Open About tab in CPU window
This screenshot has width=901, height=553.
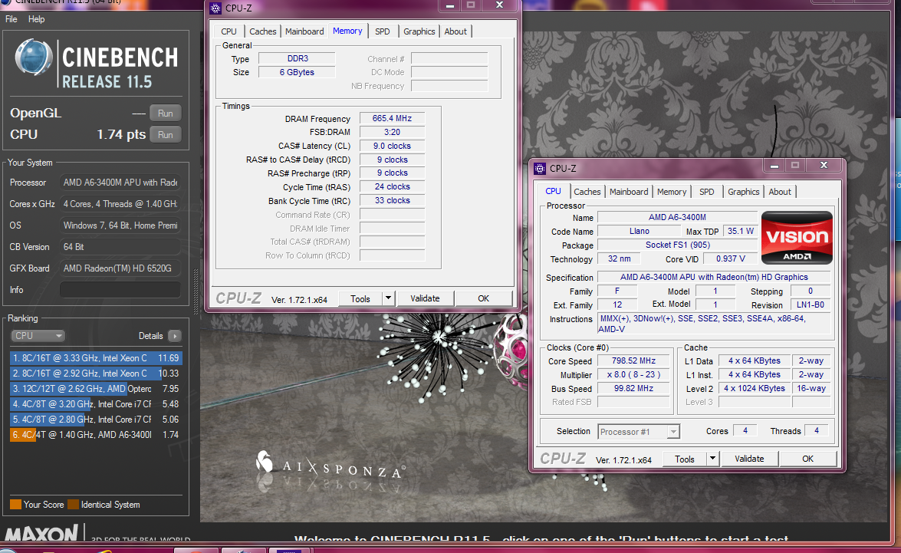780,192
